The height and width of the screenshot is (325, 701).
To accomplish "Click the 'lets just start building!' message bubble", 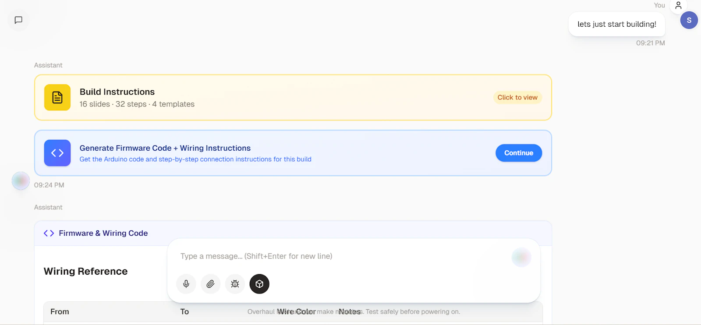I will click(x=616, y=24).
